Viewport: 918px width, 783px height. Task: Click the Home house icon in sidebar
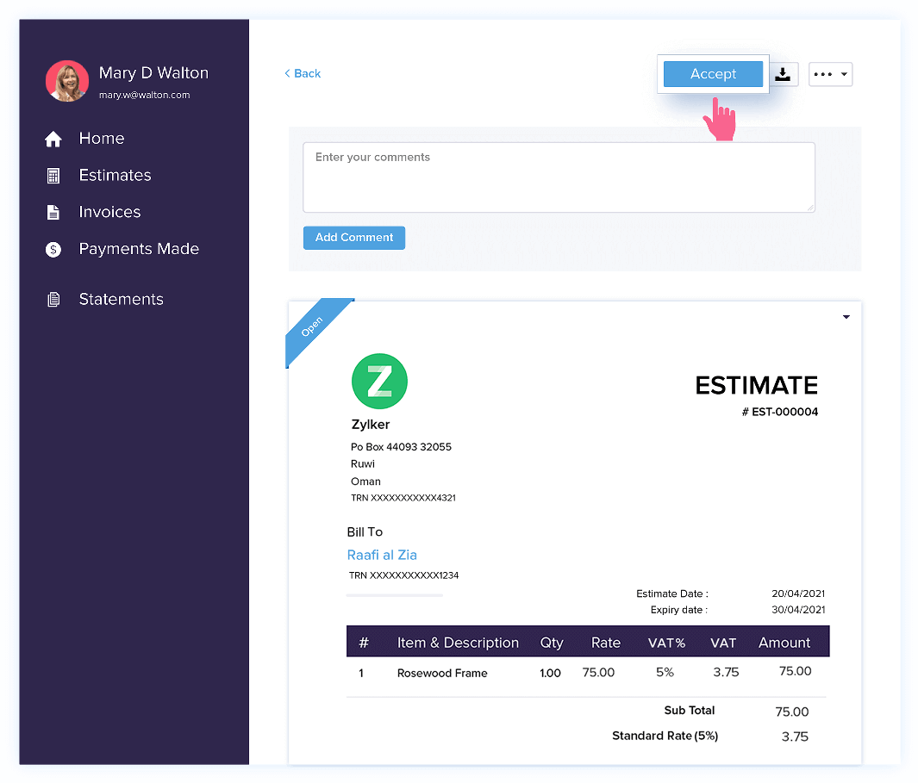pos(53,139)
